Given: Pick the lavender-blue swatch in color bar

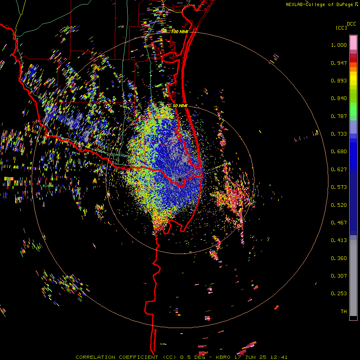Looking at the screenshot, I should click(x=353, y=128).
